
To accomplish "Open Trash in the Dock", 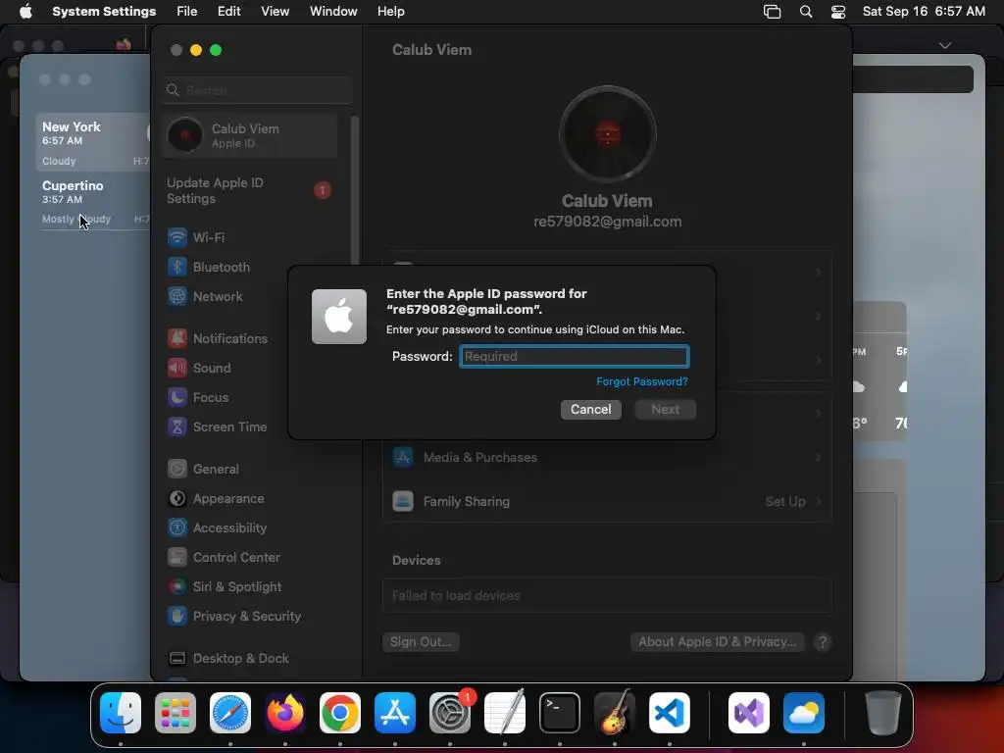I will pos(883,712).
